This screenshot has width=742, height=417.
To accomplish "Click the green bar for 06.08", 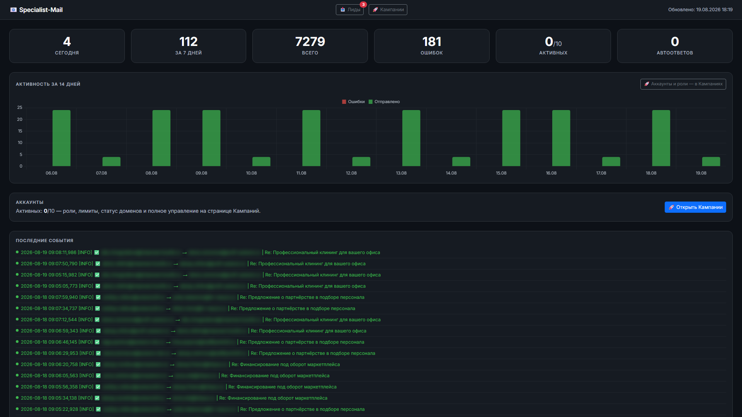I will [61, 138].
